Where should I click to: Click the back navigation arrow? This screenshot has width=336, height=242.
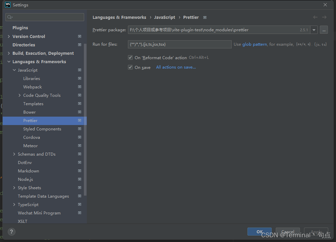click(315, 17)
